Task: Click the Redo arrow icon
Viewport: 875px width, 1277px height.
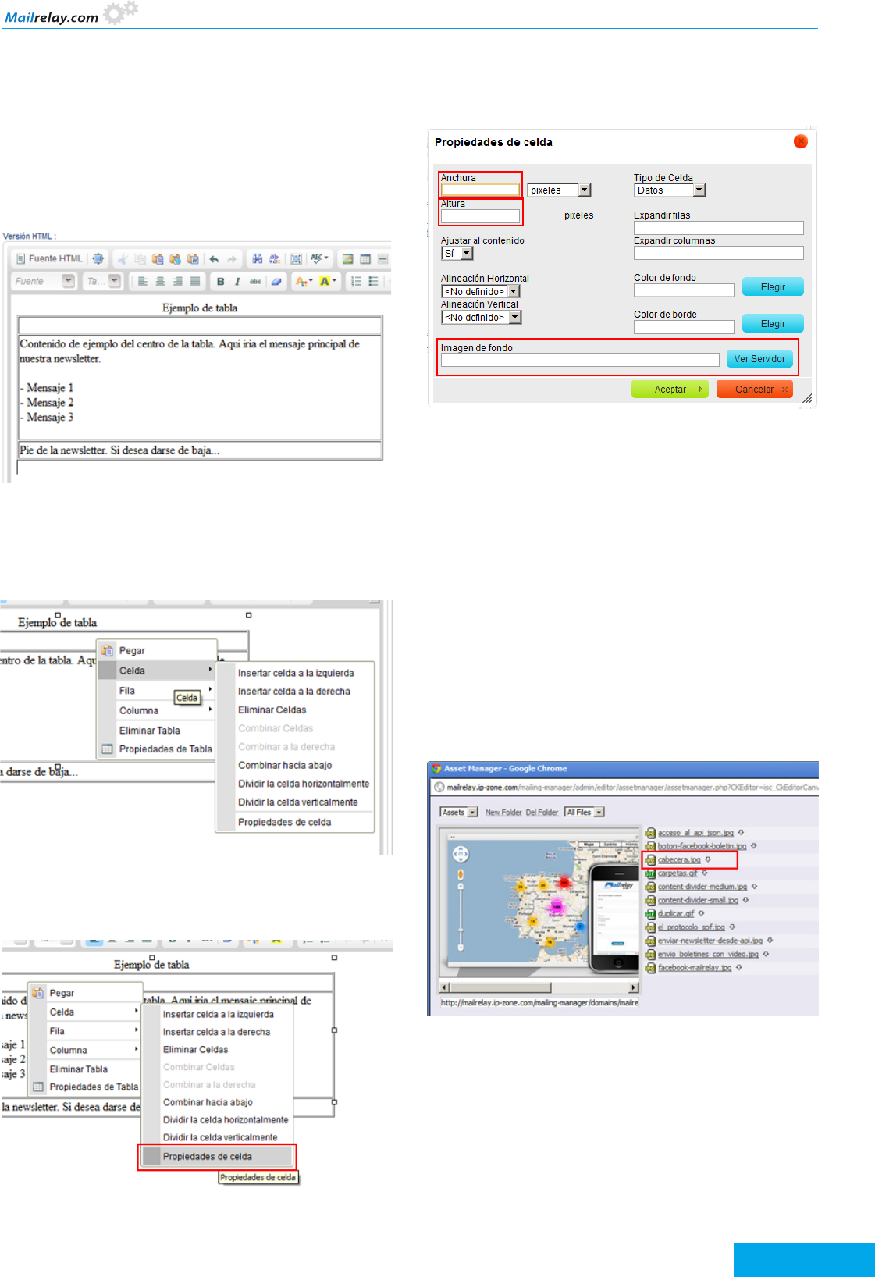Action: (x=232, y=259)
